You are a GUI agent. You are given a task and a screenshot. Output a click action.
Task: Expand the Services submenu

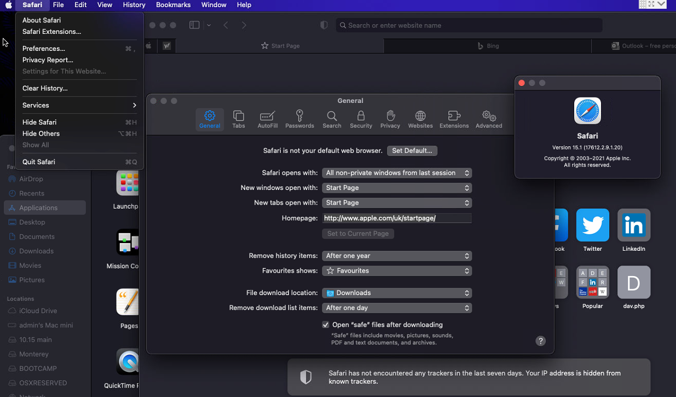(x=79, y=105)
